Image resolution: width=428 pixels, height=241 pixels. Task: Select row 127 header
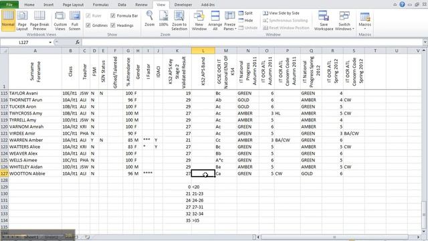[4, 173]
